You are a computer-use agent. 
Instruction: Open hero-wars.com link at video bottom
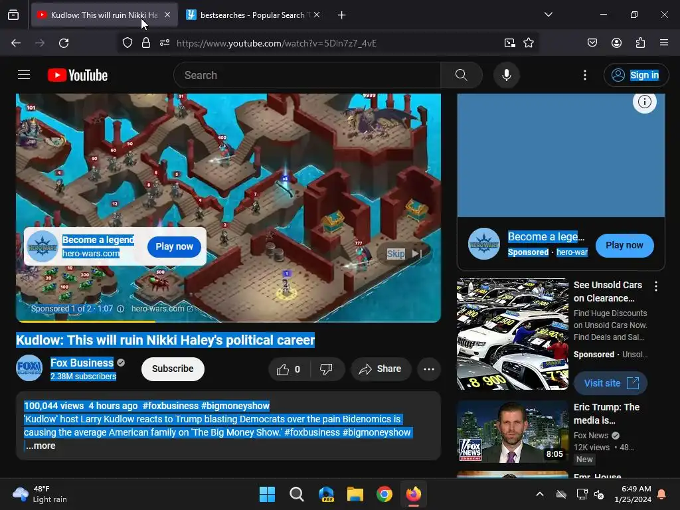pyautogui.click(x=162, y=309)
